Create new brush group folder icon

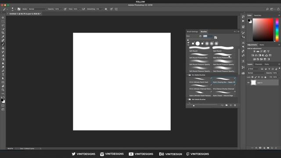[227, 105]
